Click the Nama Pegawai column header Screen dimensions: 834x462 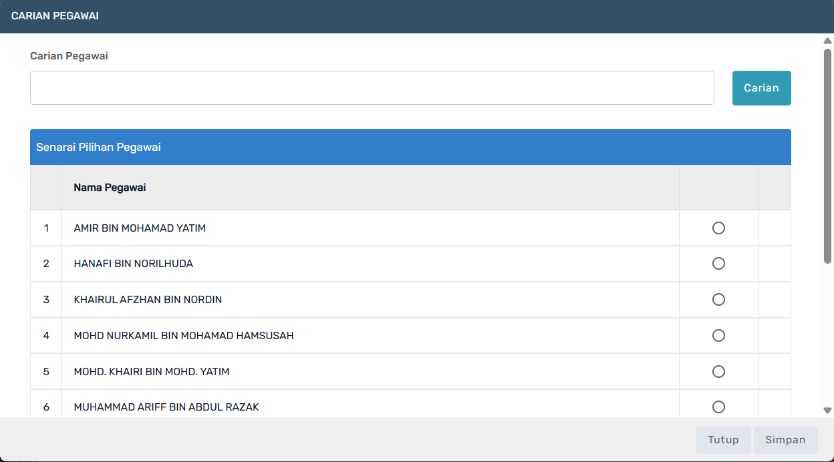click(x=110, y=188)
